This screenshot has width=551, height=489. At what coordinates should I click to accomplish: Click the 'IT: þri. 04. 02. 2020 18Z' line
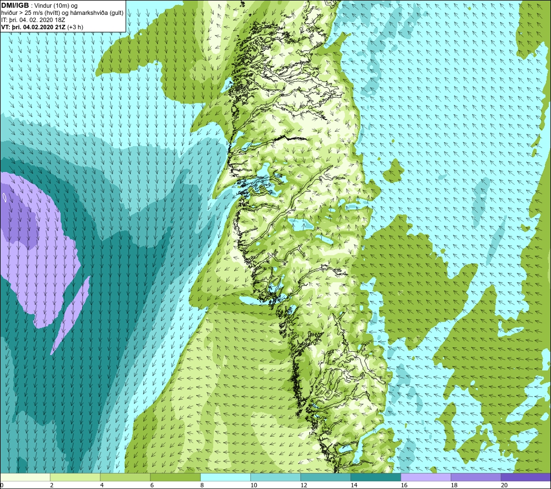33,20
